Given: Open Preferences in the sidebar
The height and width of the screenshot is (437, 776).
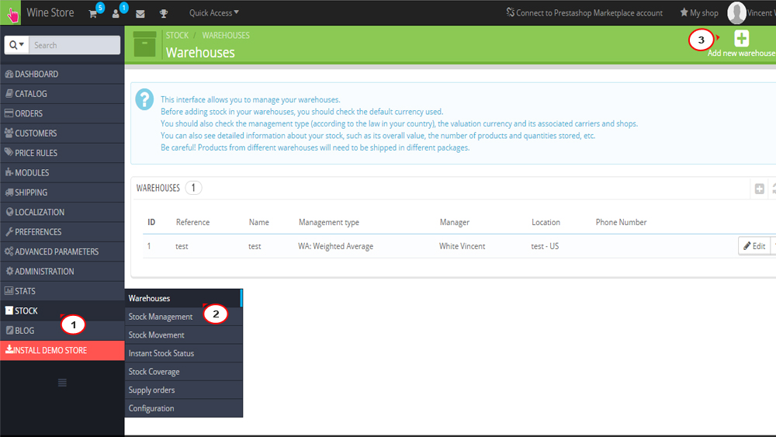Looking at the screenshot, I should (x=62, y=231).
